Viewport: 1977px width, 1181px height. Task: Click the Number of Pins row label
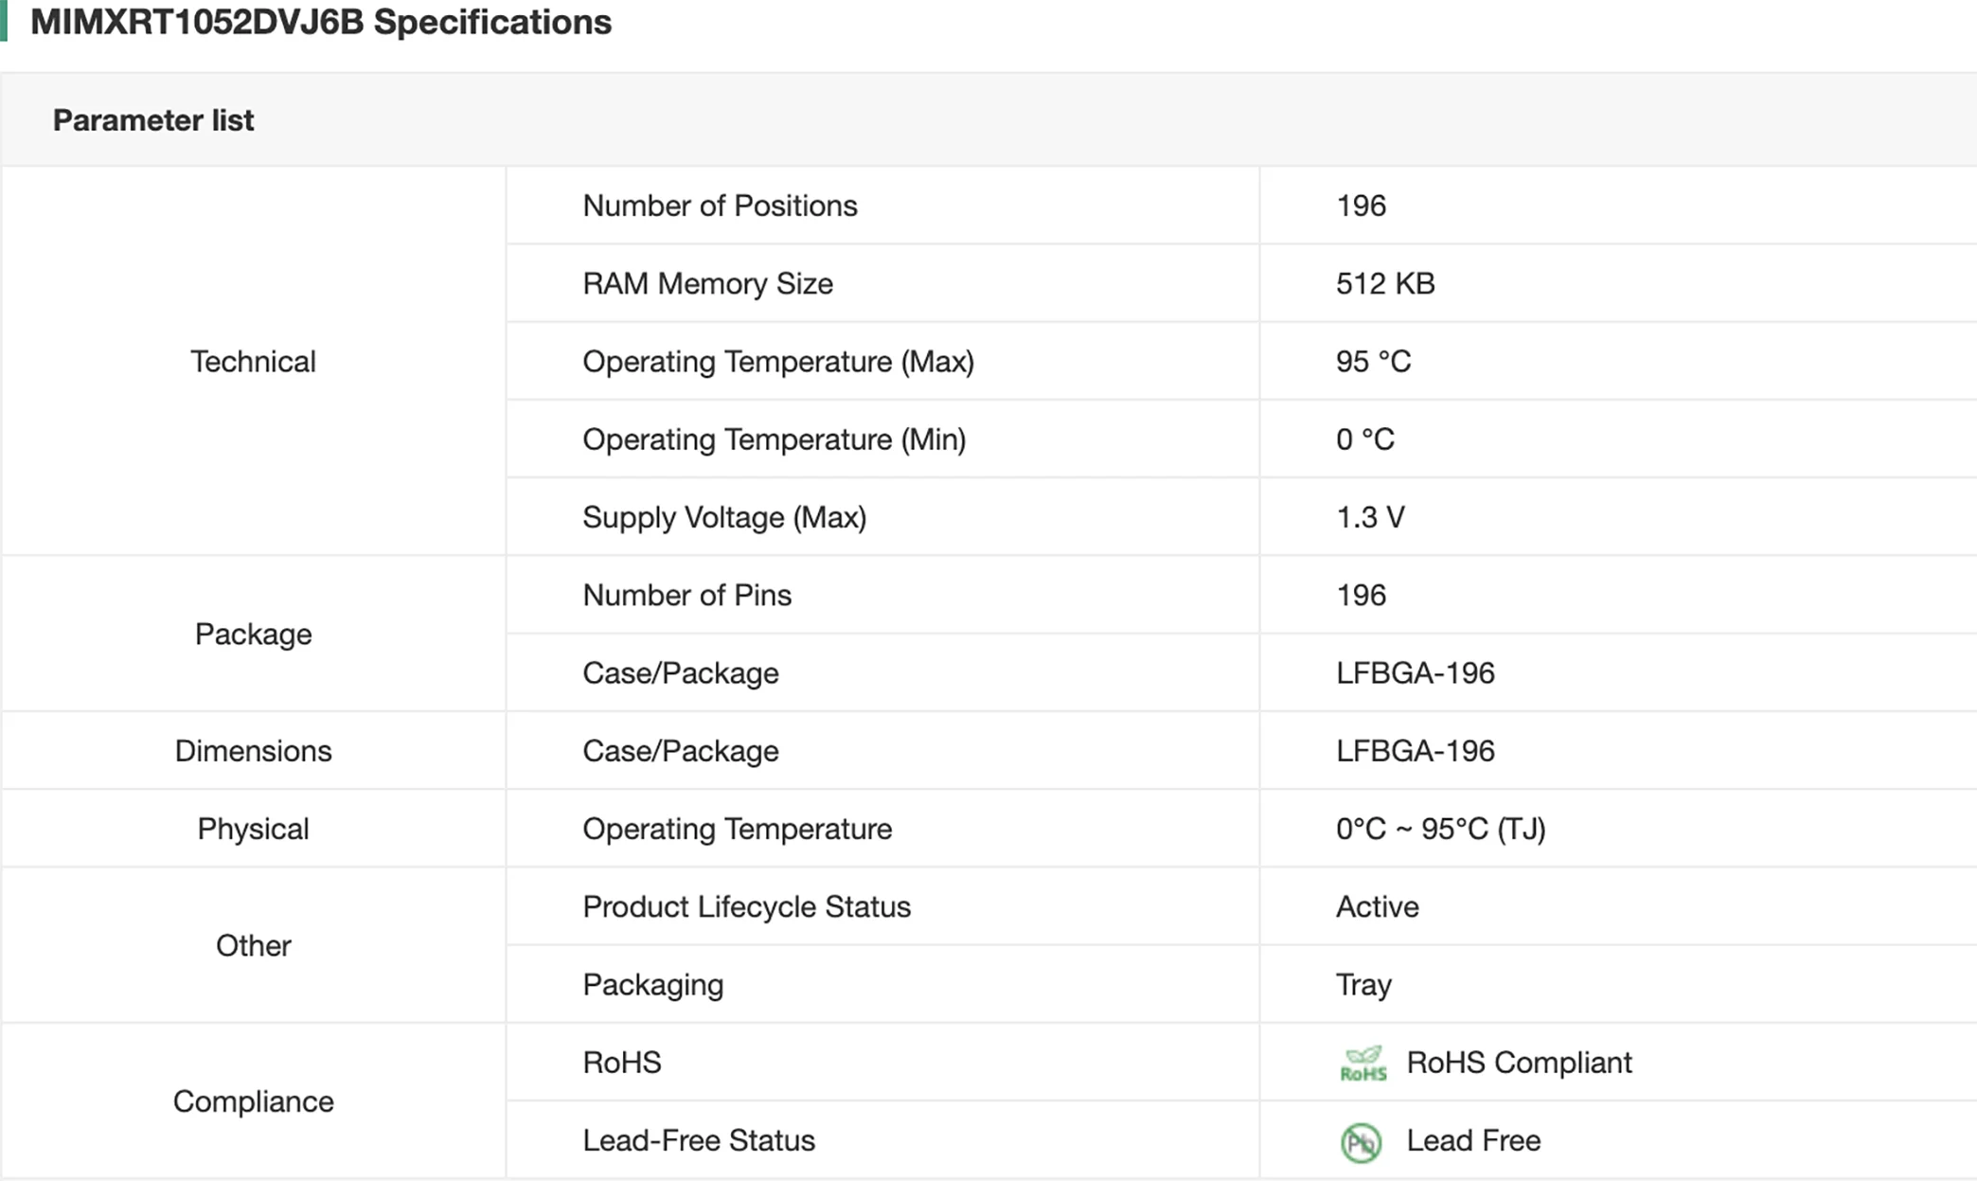(x=686, y=595)
